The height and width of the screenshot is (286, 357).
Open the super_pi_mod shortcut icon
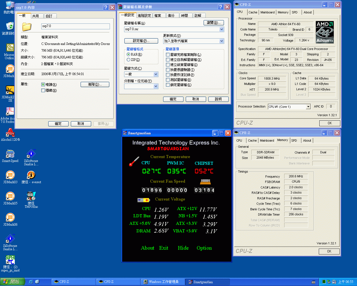click(10, 260)
